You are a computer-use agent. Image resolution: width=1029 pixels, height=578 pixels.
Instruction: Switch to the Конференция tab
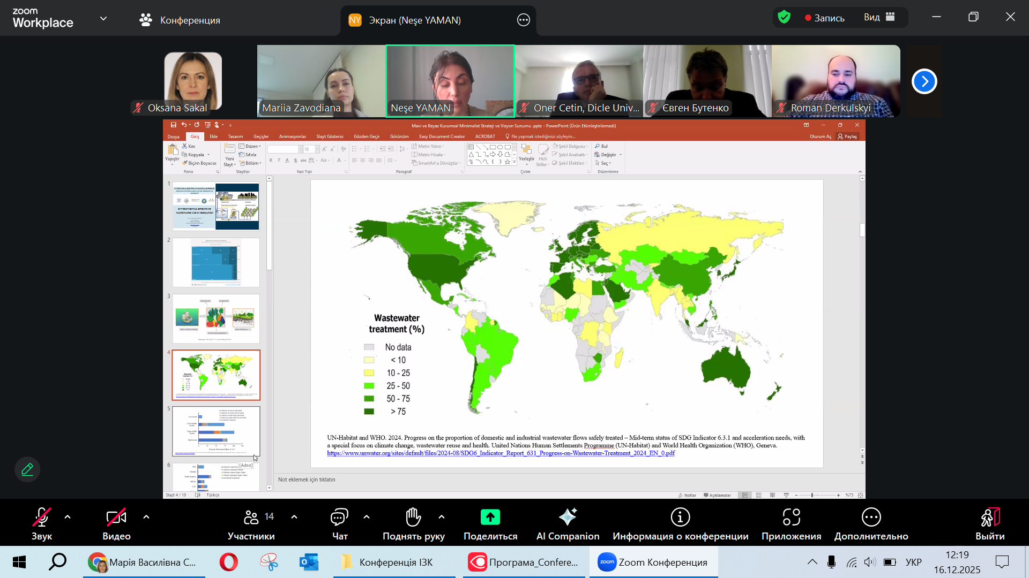[180, 20]
